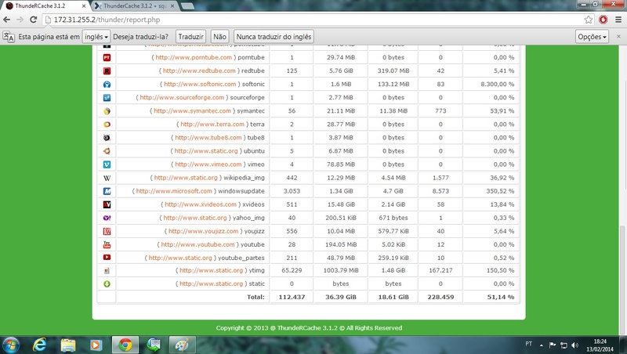Click the terra row favicon
The width and height of the screenshot is (627, 354).
pos(107,125)
